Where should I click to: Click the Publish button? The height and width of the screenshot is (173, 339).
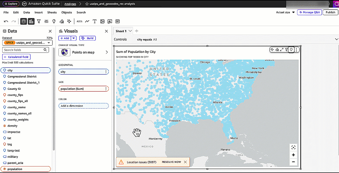[330, 12]
